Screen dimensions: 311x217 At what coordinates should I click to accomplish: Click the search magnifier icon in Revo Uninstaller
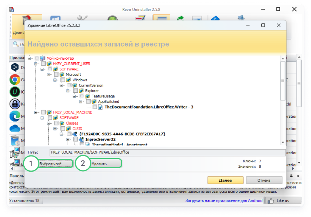(16, 44)
